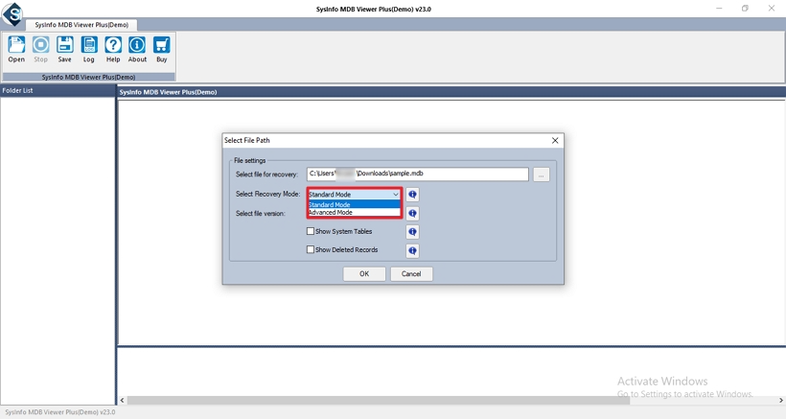Click OK in Select File Path dialog
The height and width of the screenshot is (419, 786).
[x=364, y=273]
